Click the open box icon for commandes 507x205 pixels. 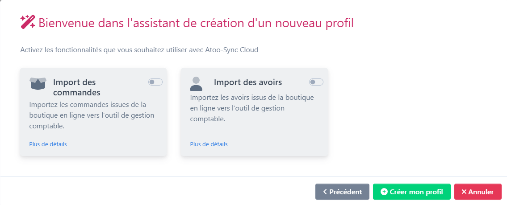(x=38, y=83)
